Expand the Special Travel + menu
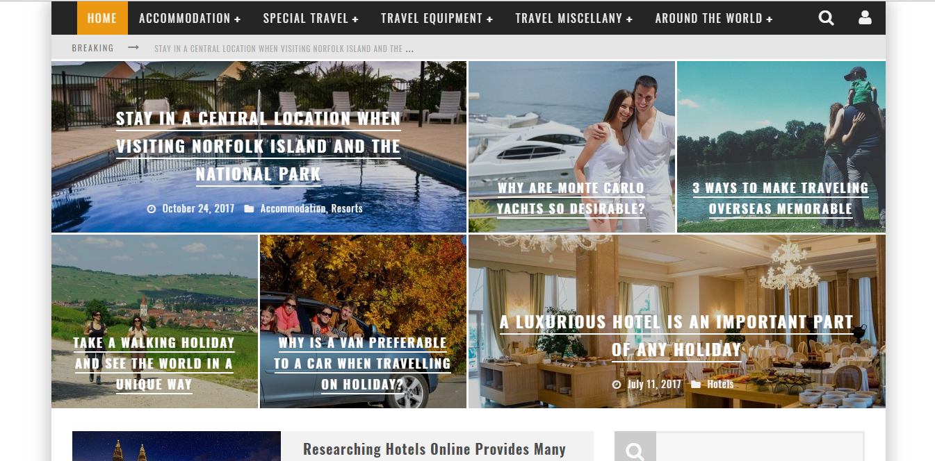Image resolution: width=935 pixels, height=461 pixels. (311, 18)
